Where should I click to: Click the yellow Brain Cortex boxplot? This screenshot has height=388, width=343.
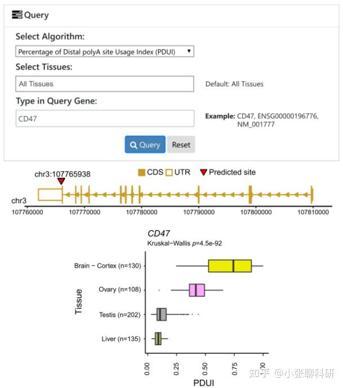[230, 266]
